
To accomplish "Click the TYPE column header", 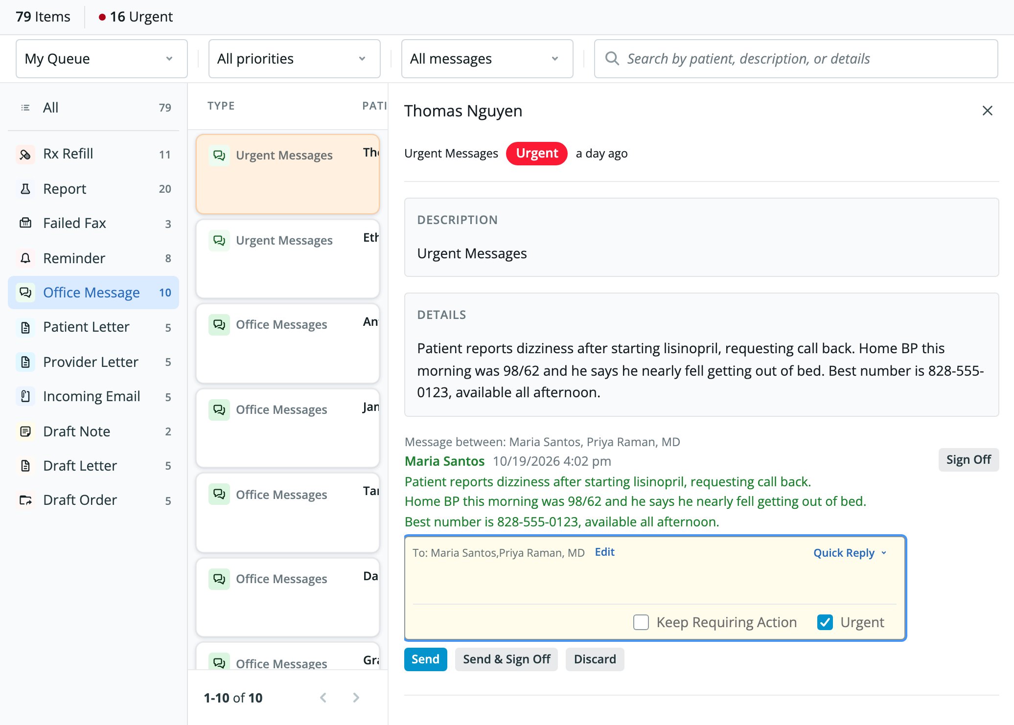I will [x=221, y=106].
